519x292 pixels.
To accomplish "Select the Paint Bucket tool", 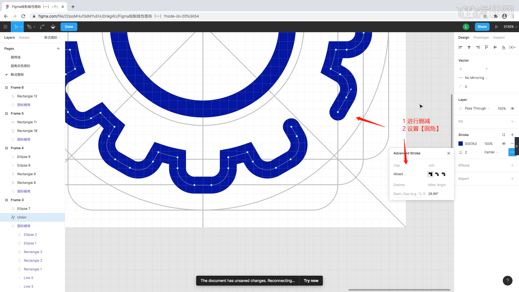I will (x=53, y=27).
